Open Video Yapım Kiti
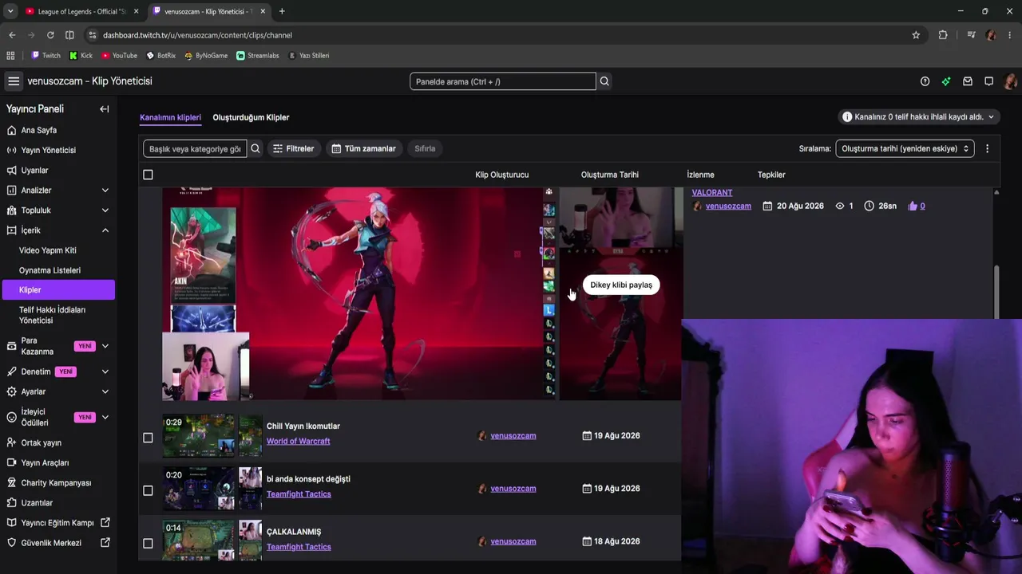This screenshot has height=574, width=1022. click(48, 250)
